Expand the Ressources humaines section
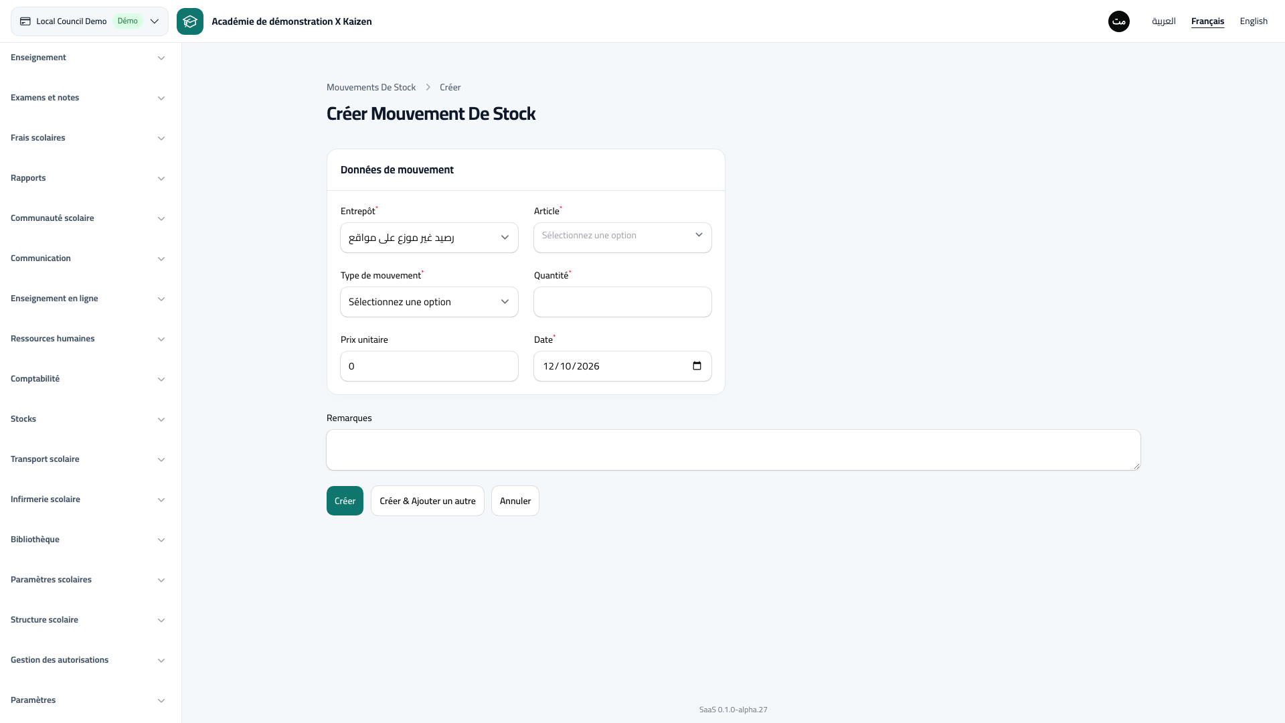The height and width of the screenshot is (723, 1285). pyautogui.click(x=88, y=339)
